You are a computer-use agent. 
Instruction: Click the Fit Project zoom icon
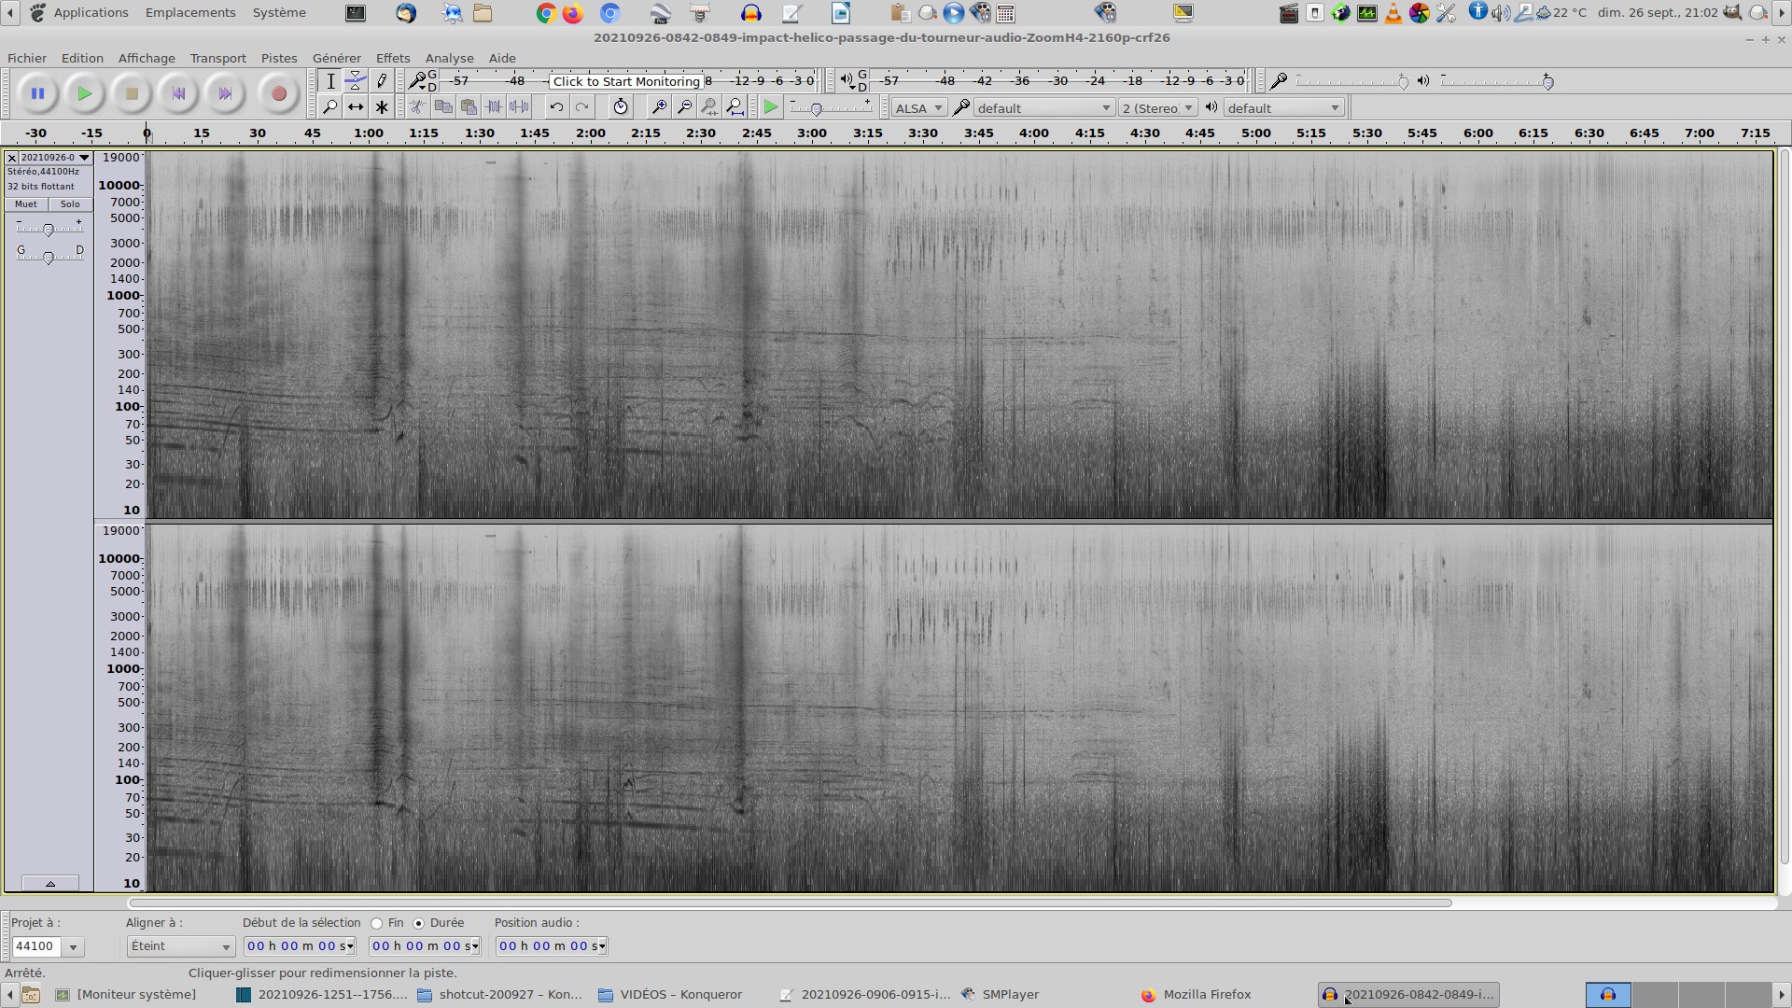point(735,107)
